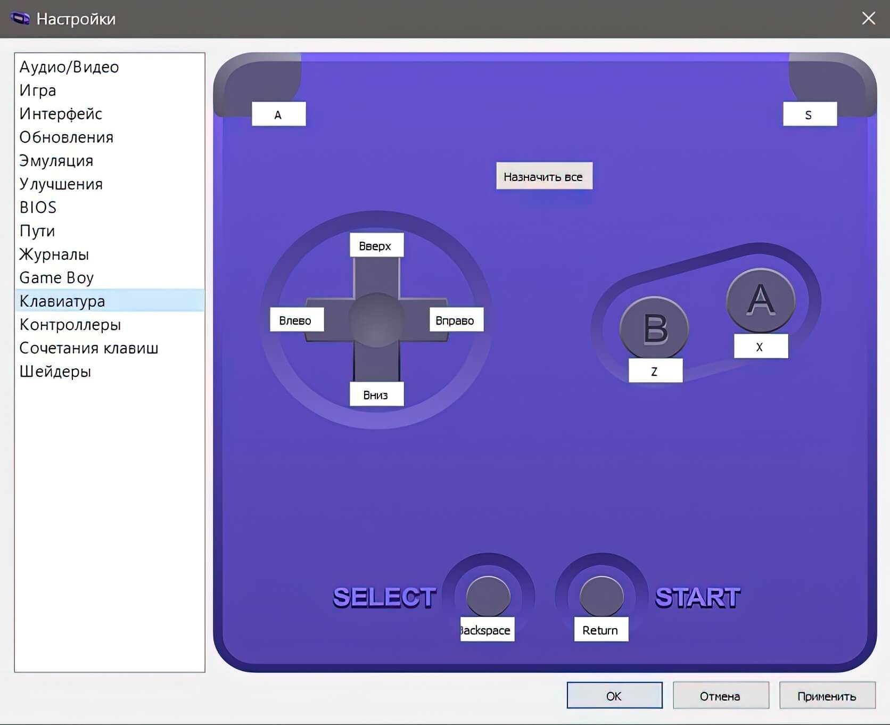The height and width of the screenshot is (725, 890).
Task: Select the D-pad Вверх key binding field
Action: click(376, 245)
